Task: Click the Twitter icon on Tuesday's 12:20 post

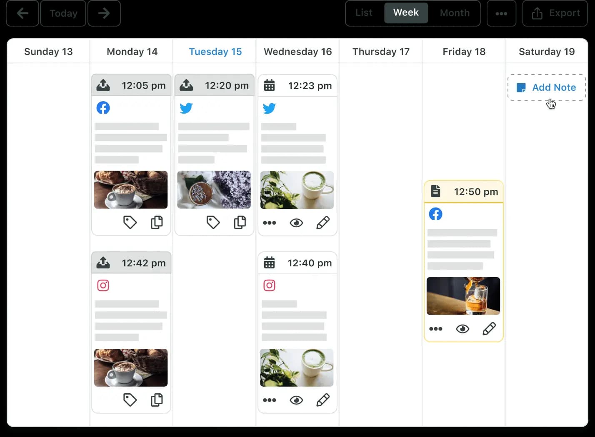Action: pyautogui.click(x=186, y=108)
